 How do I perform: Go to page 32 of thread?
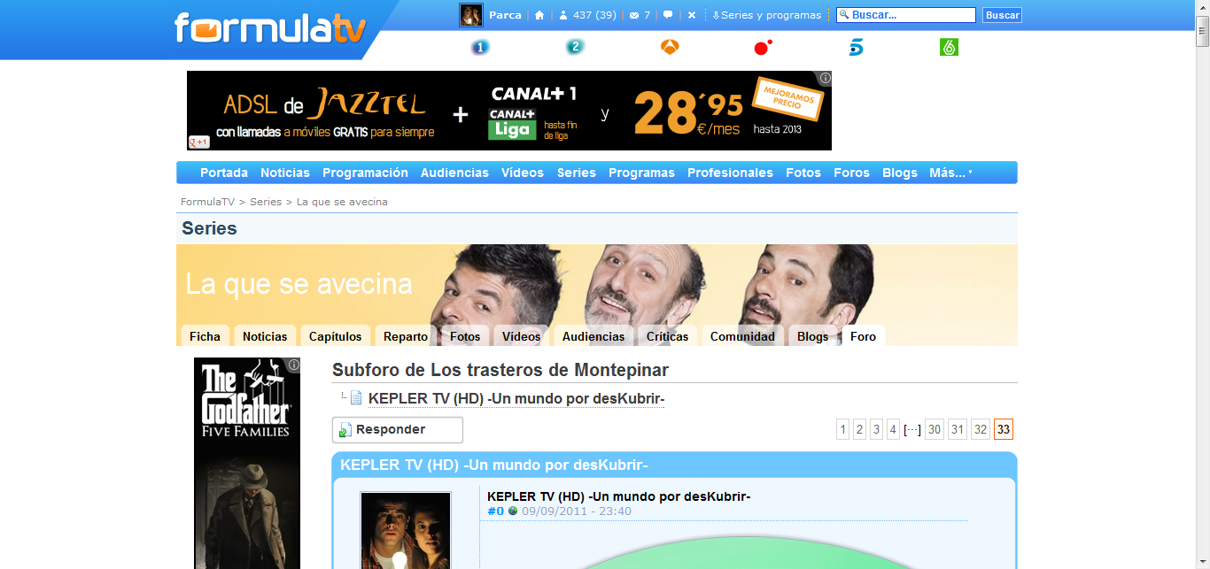tap(980, 430)
